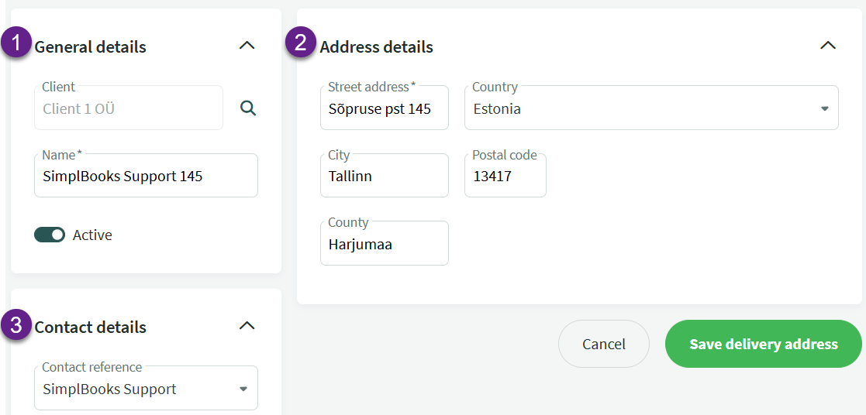Click Save delivery address button

763,344
